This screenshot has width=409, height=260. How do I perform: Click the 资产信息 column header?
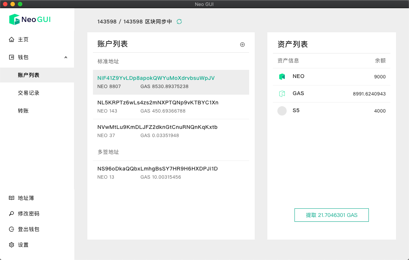click(288, 61)
